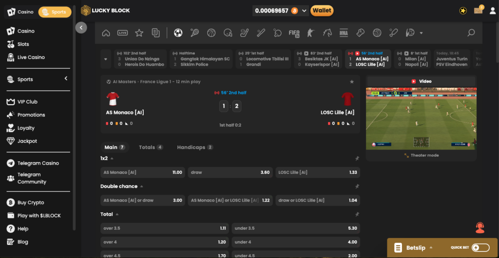Image resolution: width=499 pixels, height=258 pixels.
Task: Select the horse racing icon
Action: (327, 33)
